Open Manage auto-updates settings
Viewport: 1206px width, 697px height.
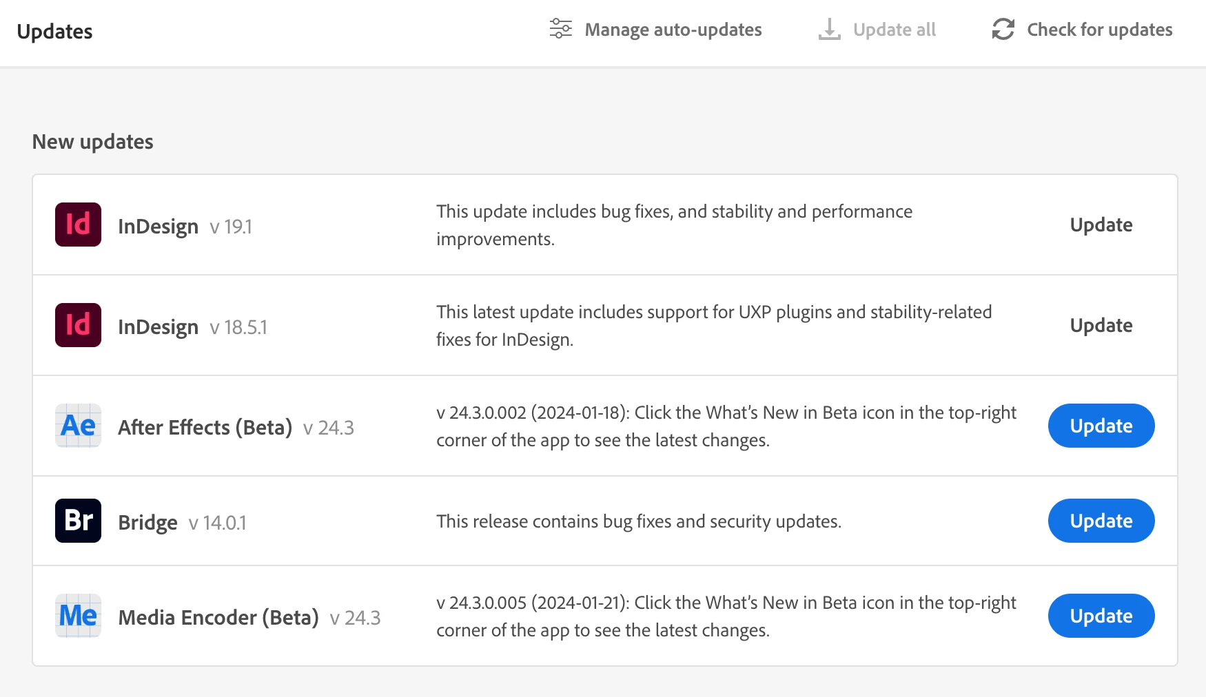pos(673,30)
